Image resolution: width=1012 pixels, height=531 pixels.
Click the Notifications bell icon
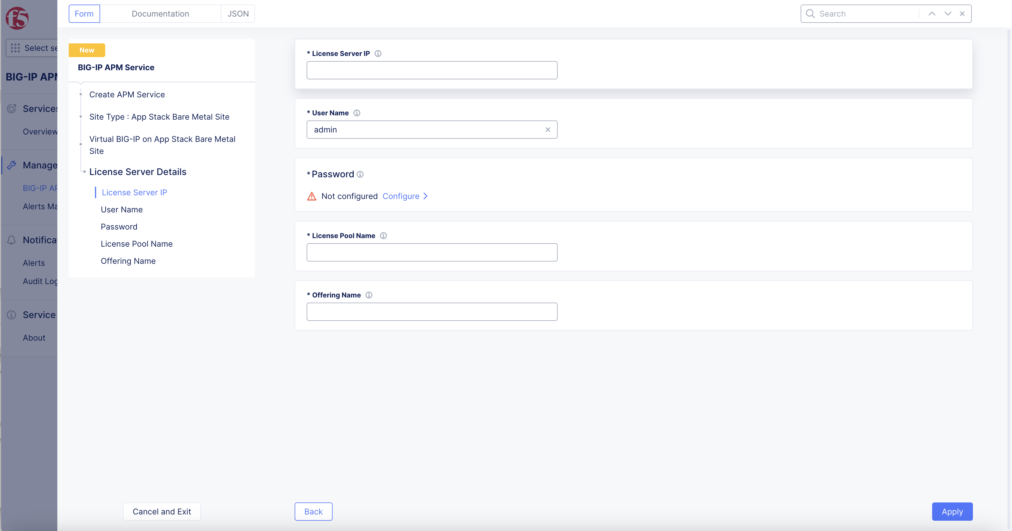12,240
